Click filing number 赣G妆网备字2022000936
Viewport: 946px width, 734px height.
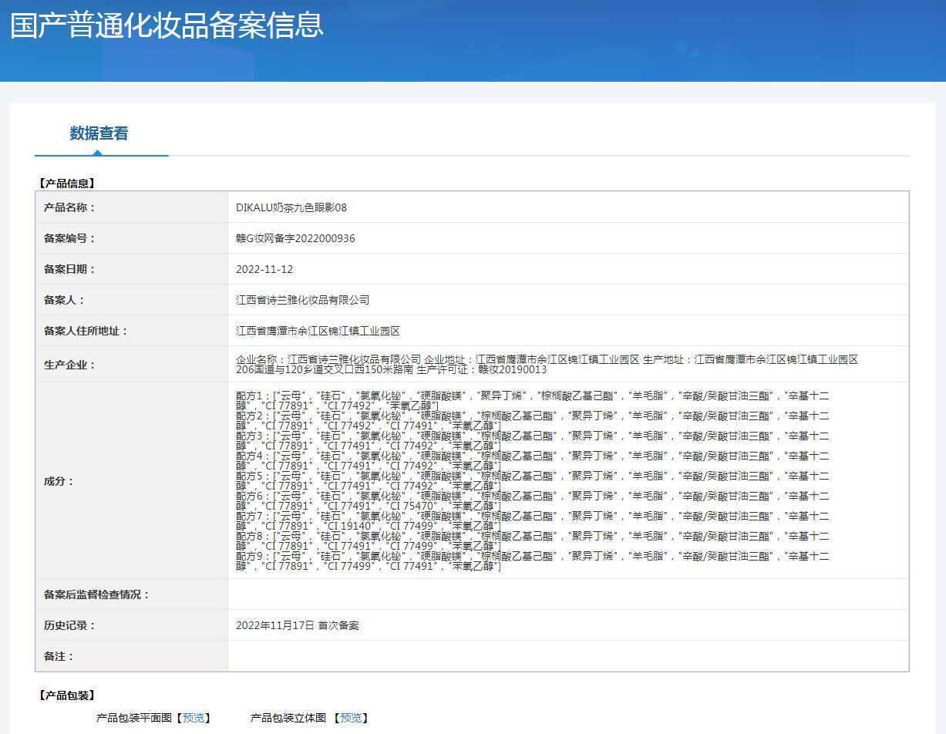[295, 238]
